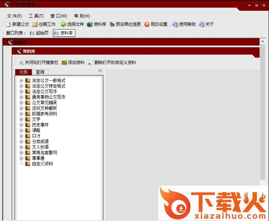Click 预设单位信息 toolbar icon
The height and width of the screenshot is (221, 269).
click(112, 24)
